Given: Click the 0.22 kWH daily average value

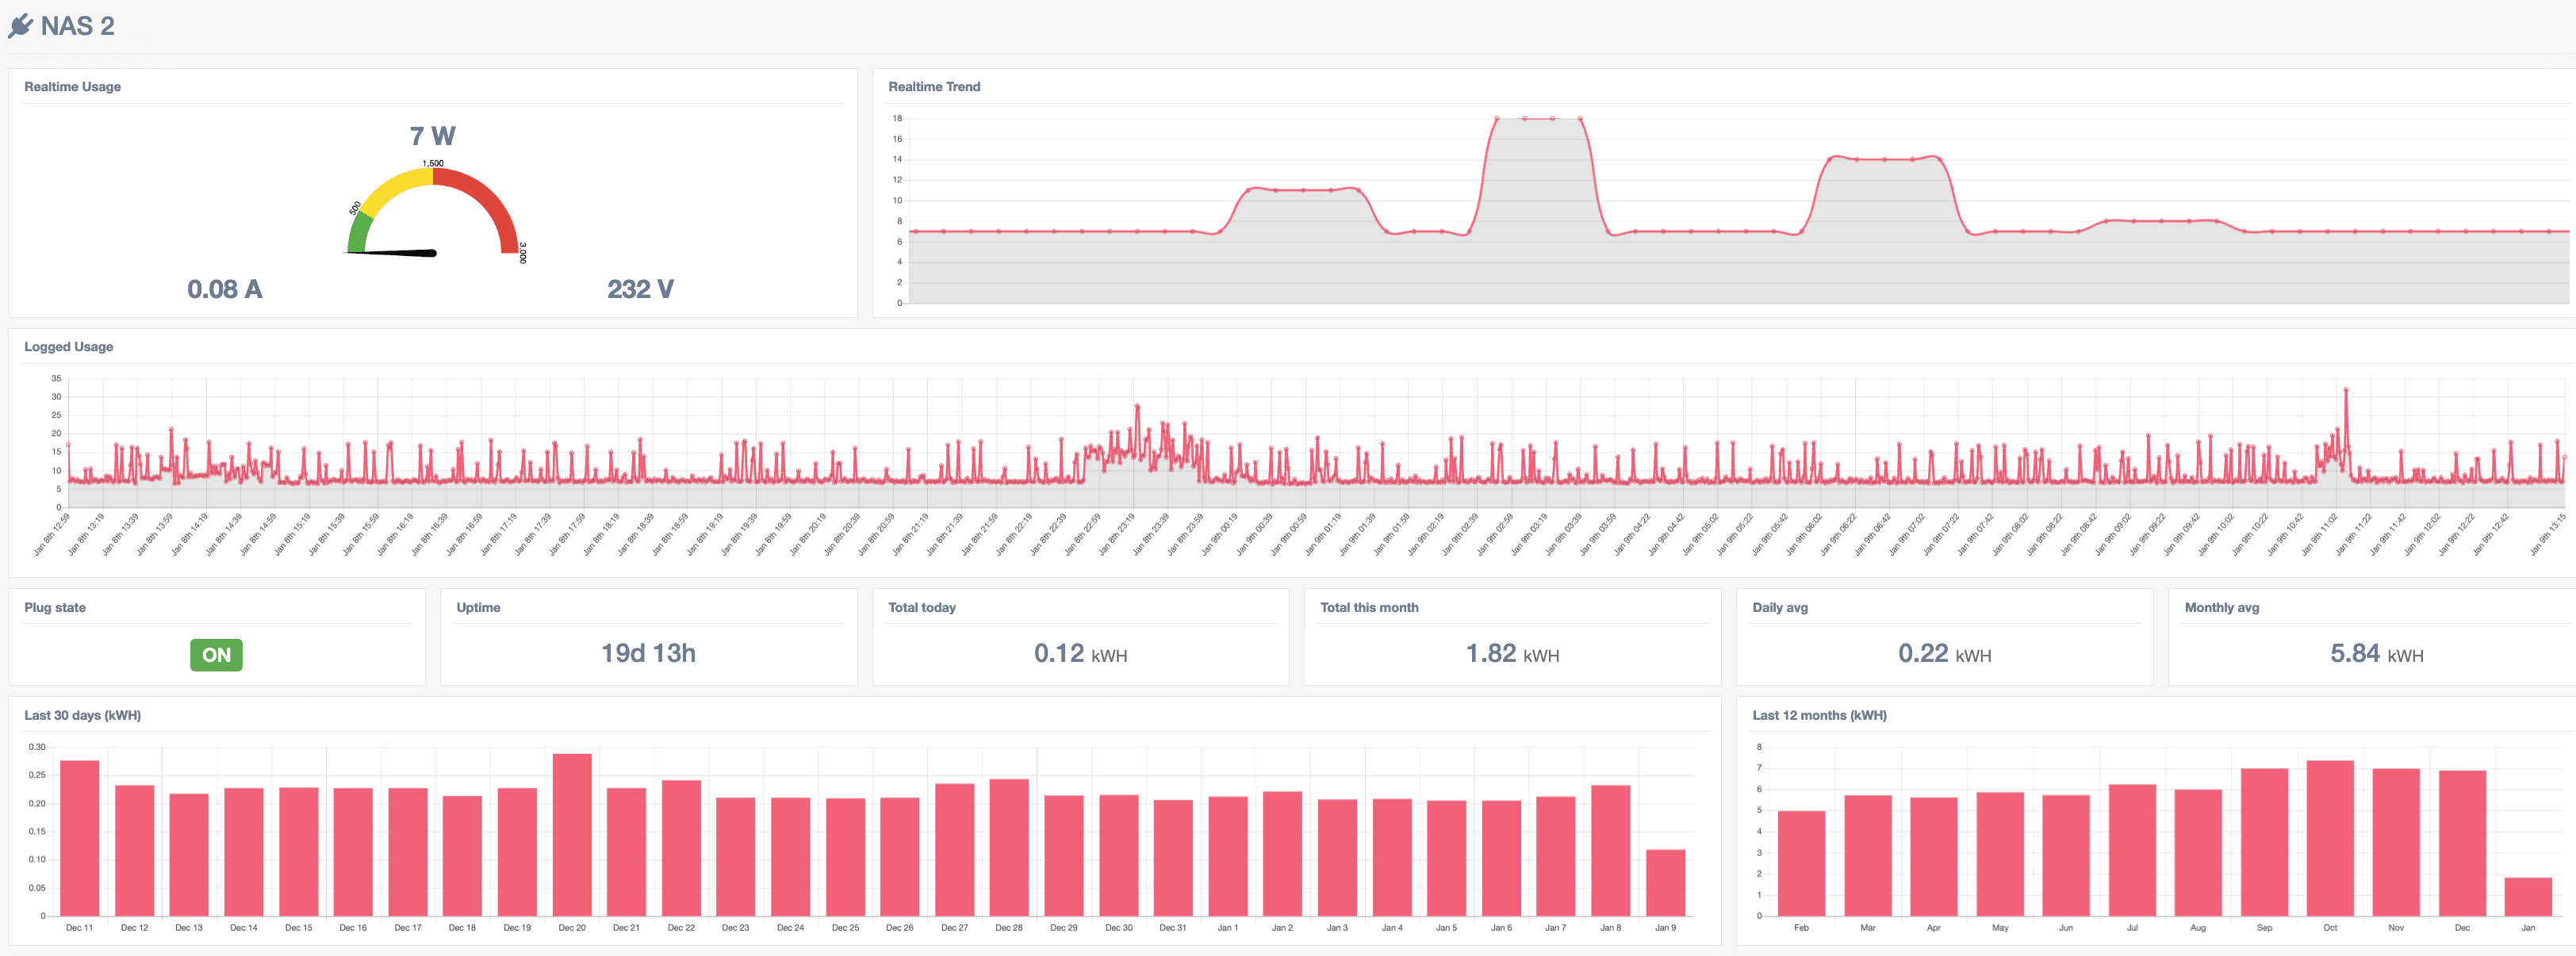Looking at the screenshot, I should [x=1944, y=653].
